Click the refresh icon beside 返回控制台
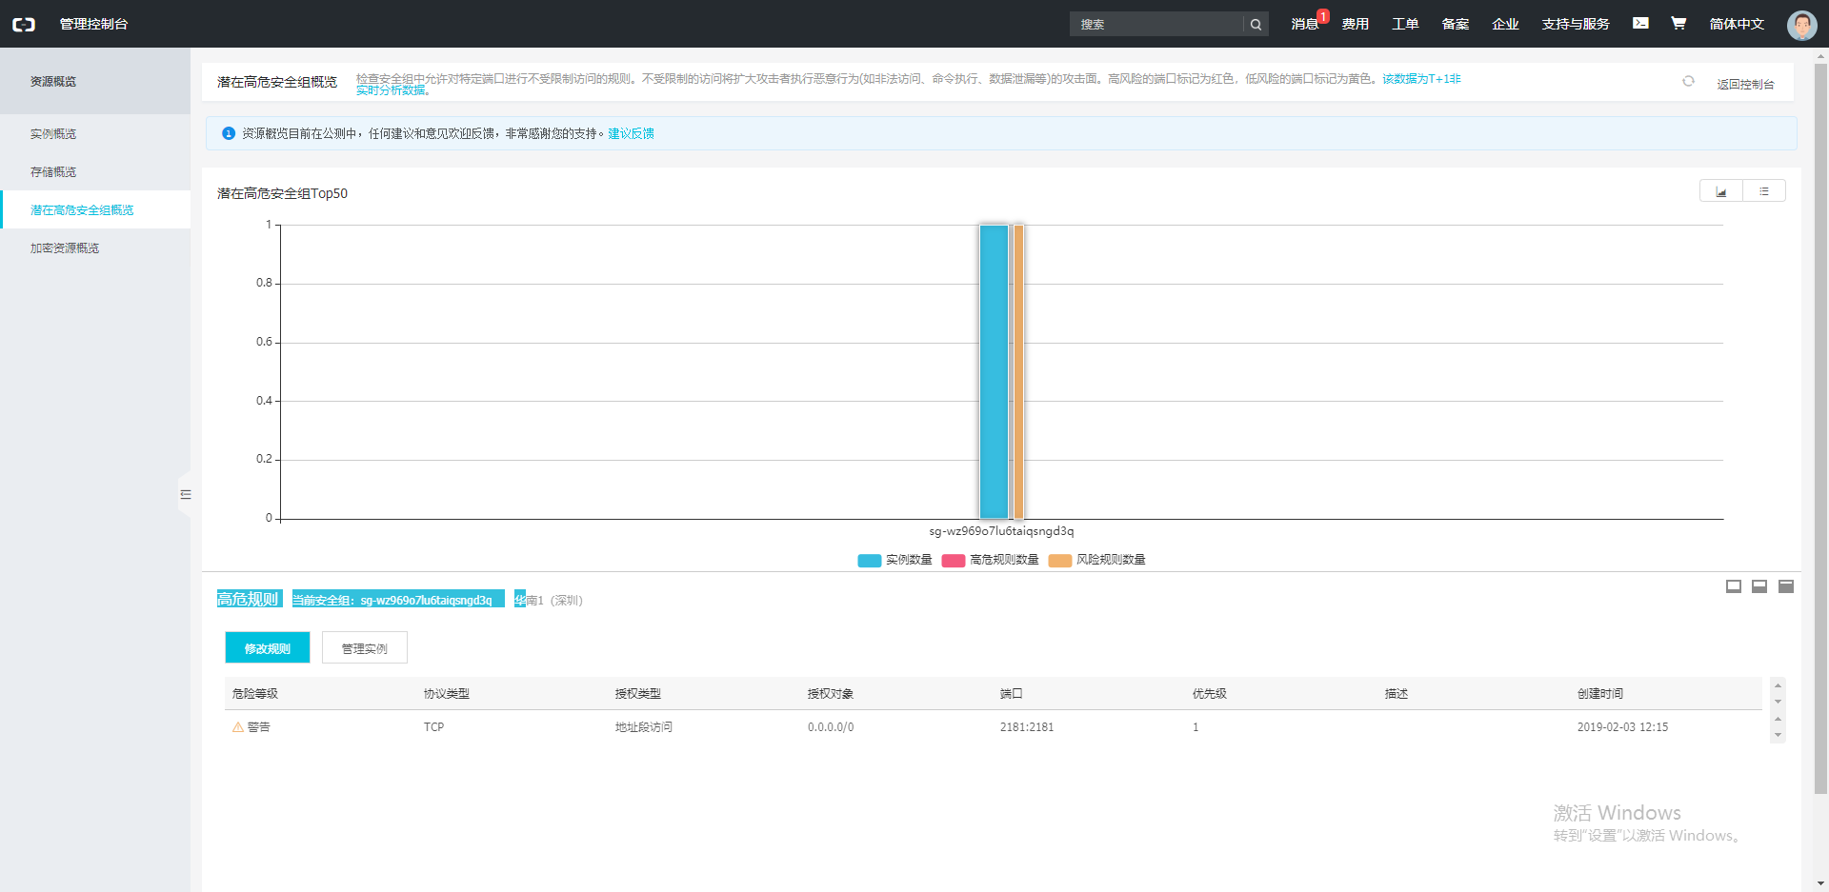 pyautogui.click(x=1688, y=82)
